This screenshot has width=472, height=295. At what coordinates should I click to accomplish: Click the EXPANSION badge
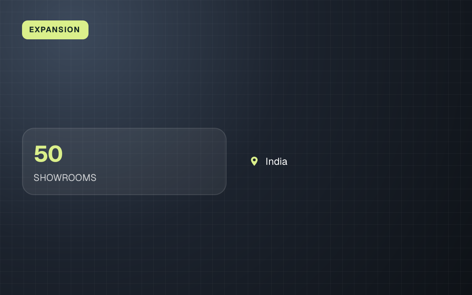tap(55, 30)
